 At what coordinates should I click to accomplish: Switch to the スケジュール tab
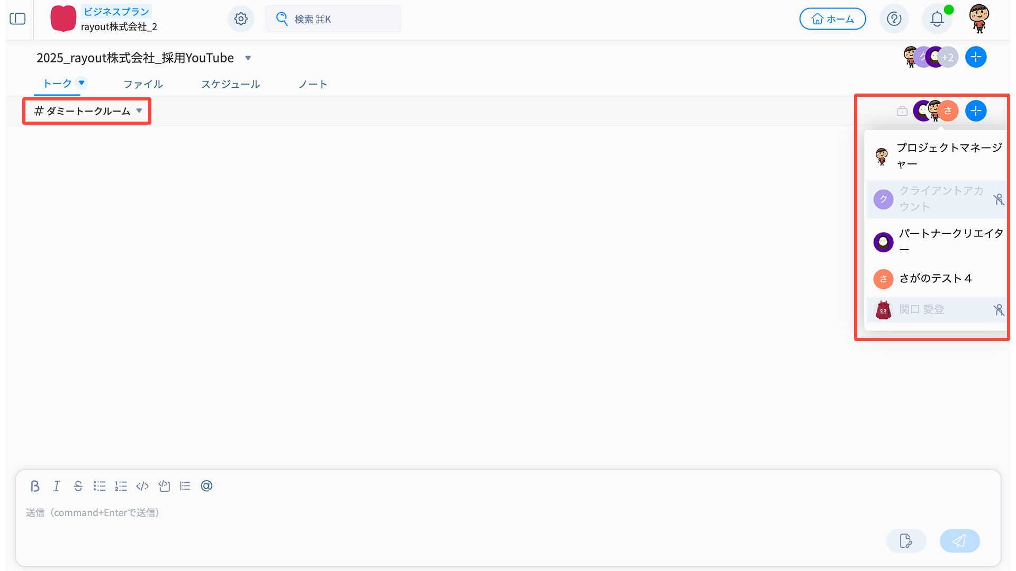(x=230, y=84)
